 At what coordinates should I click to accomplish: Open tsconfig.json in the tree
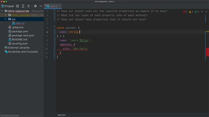point(20,44)
